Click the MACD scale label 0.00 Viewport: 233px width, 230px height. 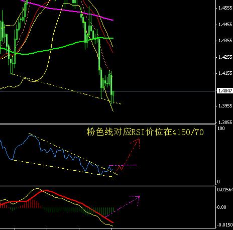(x=221, y=207)
